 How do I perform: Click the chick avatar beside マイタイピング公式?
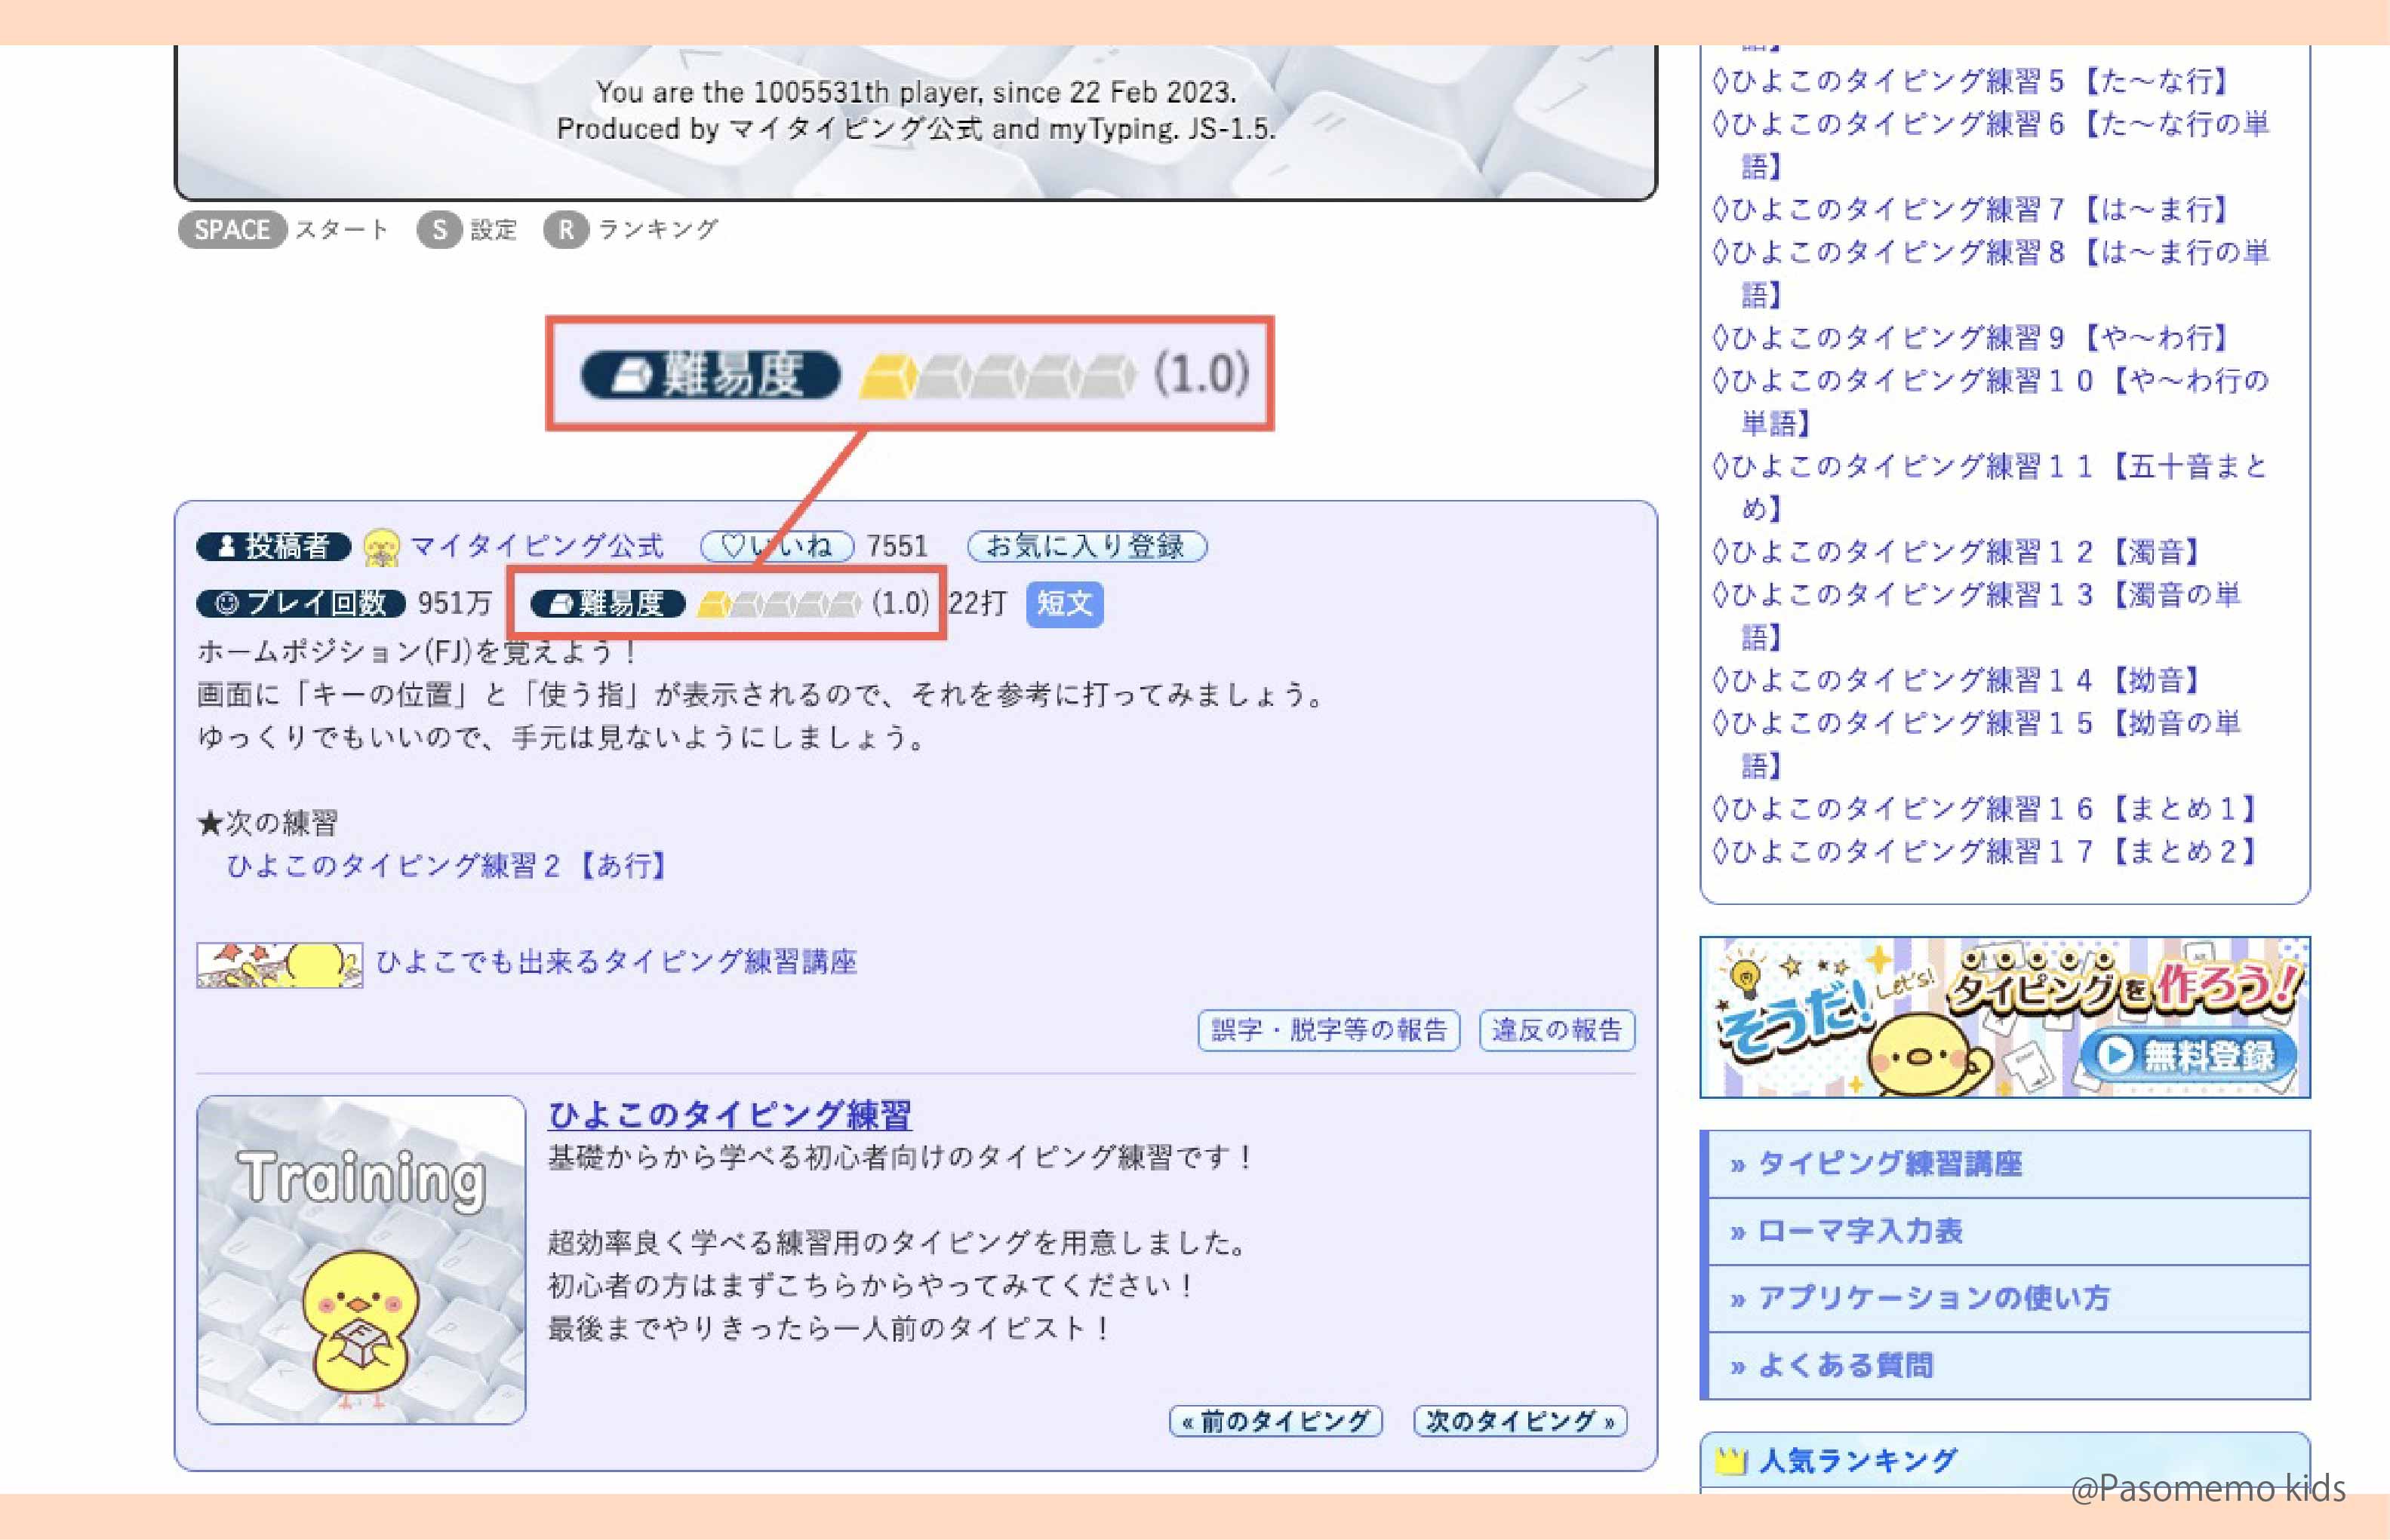[x=381, y=547]
